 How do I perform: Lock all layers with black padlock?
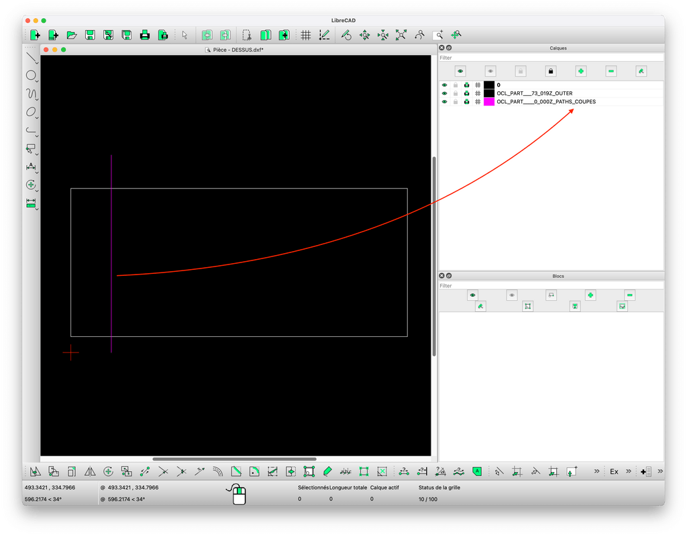(551, 71)
